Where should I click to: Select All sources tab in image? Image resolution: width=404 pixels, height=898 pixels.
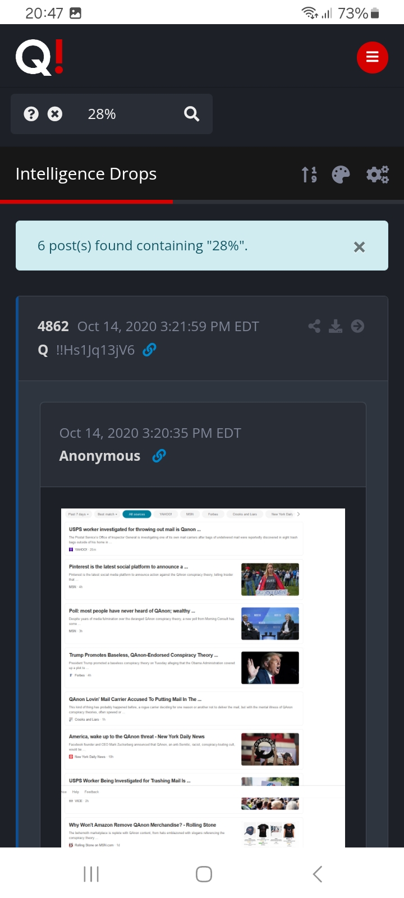click(137, 514)
